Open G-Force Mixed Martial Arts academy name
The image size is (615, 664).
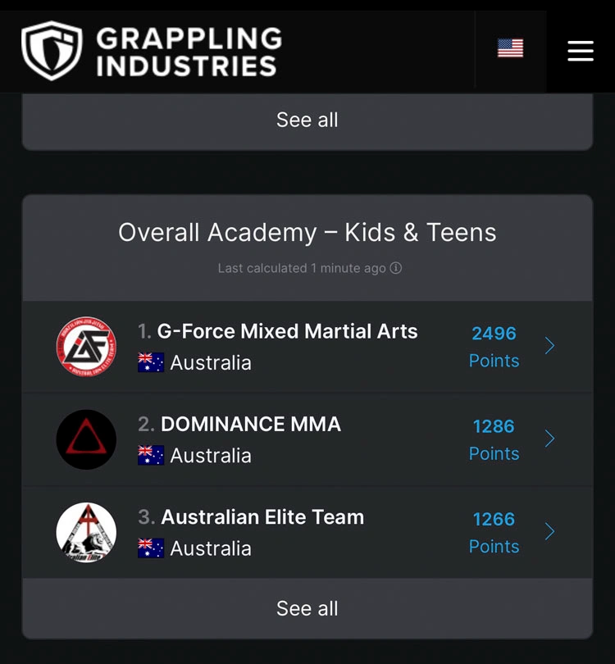pos(287,331)
